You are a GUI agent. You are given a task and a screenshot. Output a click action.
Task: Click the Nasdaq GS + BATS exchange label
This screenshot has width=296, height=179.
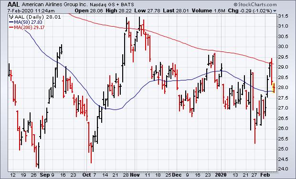tap(112, 5)
